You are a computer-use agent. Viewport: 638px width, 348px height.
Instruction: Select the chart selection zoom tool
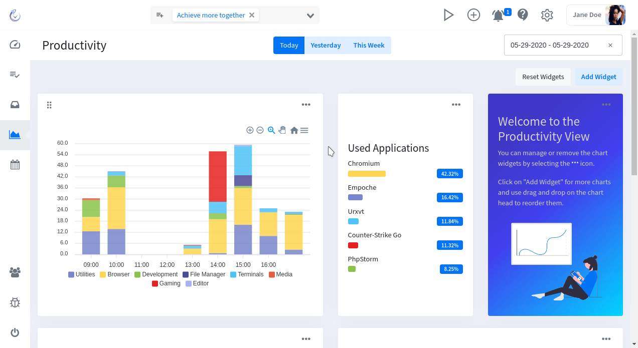(271, 130)
